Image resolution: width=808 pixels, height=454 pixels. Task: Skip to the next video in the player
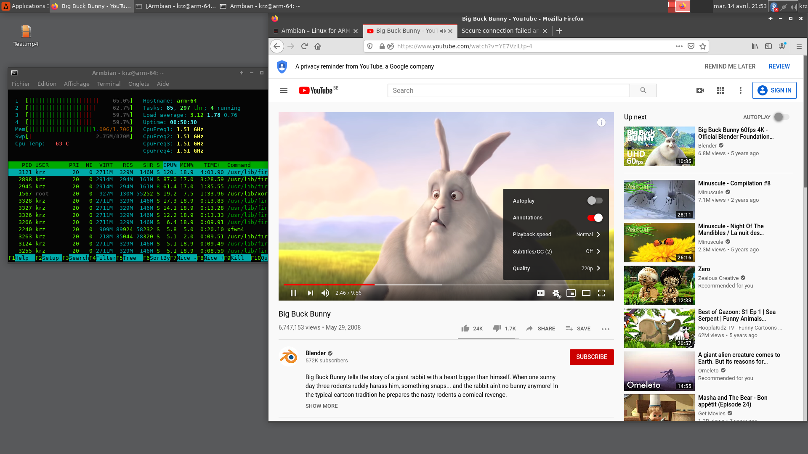[310, 293]
